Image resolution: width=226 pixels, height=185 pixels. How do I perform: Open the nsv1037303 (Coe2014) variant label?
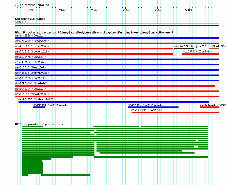[x=197, y=51]
